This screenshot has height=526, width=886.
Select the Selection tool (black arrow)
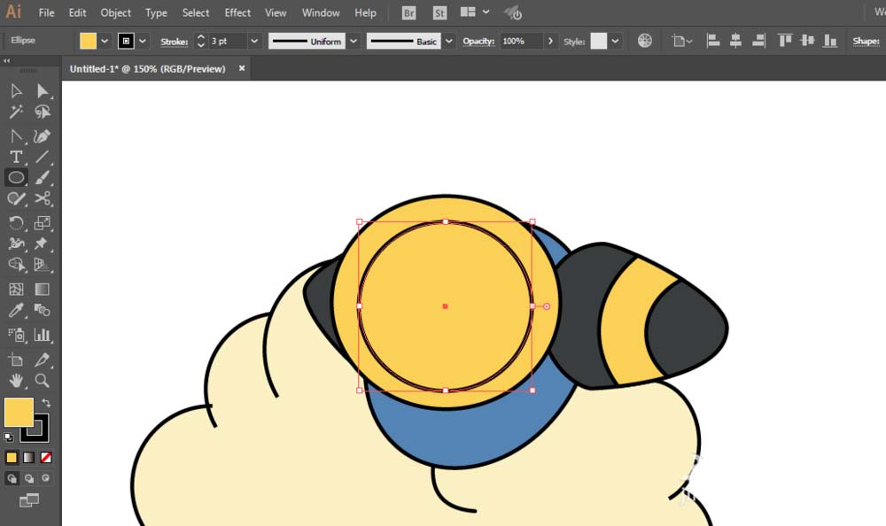16,91
